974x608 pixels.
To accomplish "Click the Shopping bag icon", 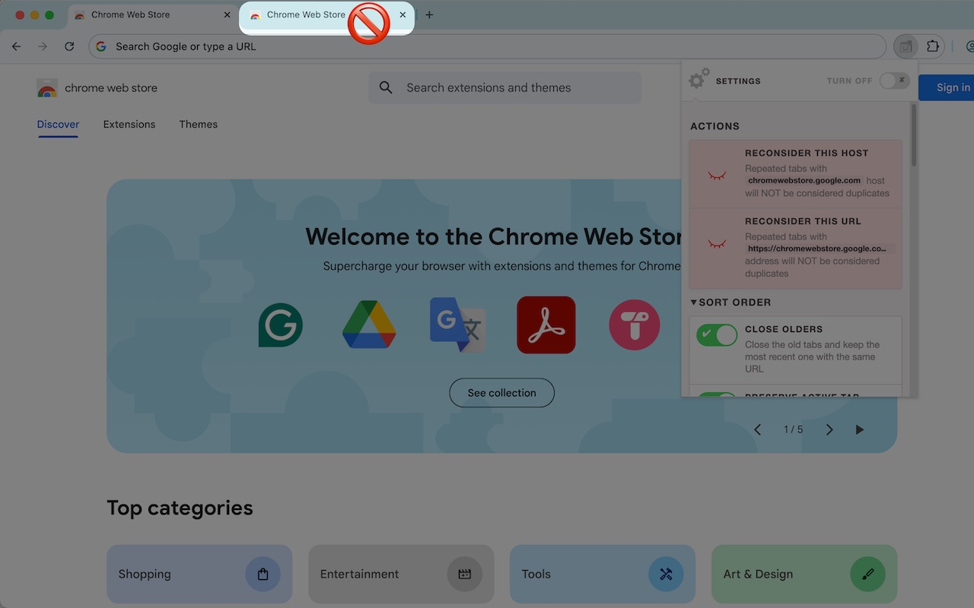I will pyautogui.click(x=263, y=575).
